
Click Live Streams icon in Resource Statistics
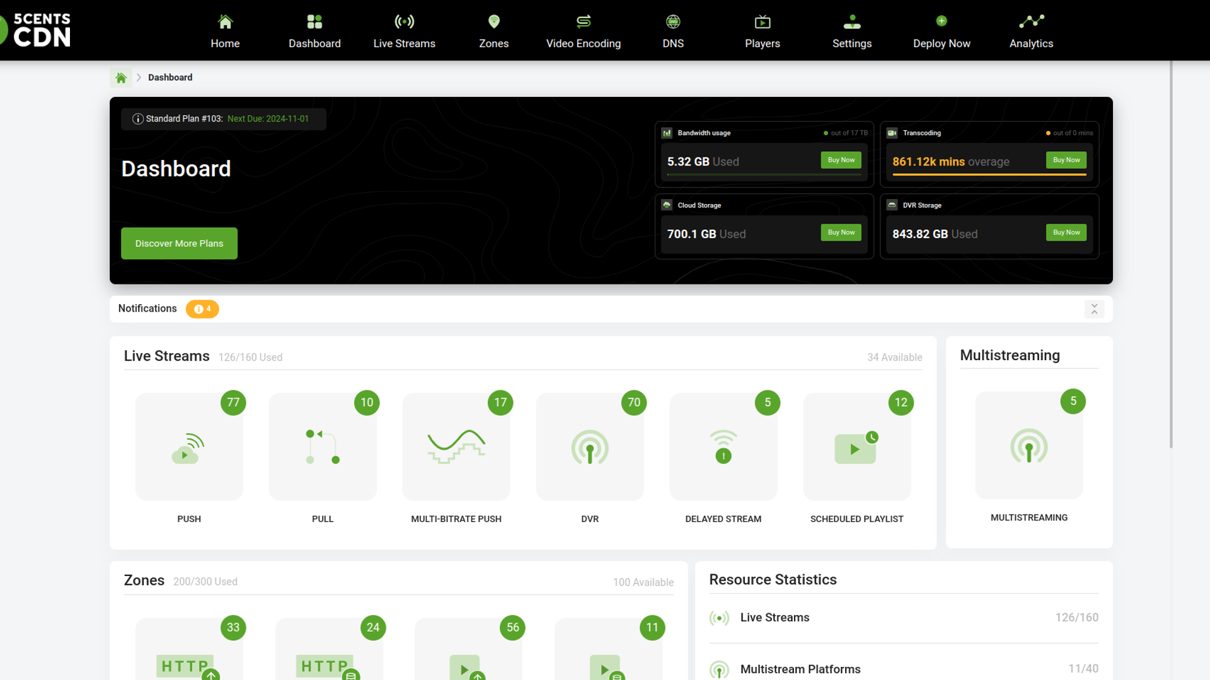pyautogui.click(x=719, y=618)
